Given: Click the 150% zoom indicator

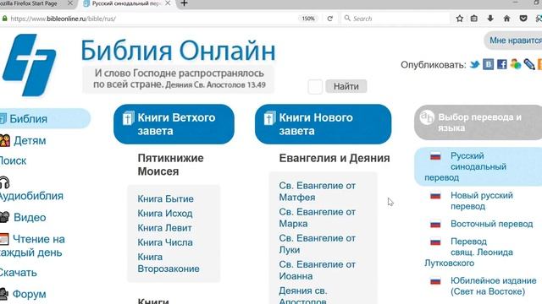Looking at the screenshot, I should pos(308,19).
